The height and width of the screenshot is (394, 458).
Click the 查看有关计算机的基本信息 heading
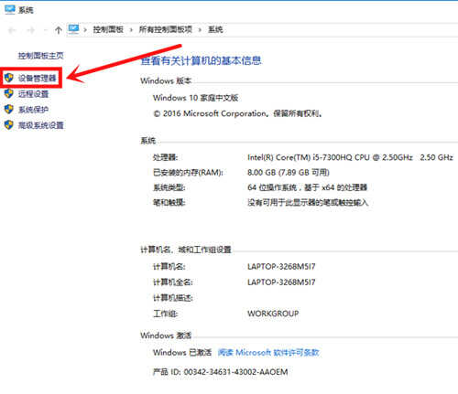(201, 60)
